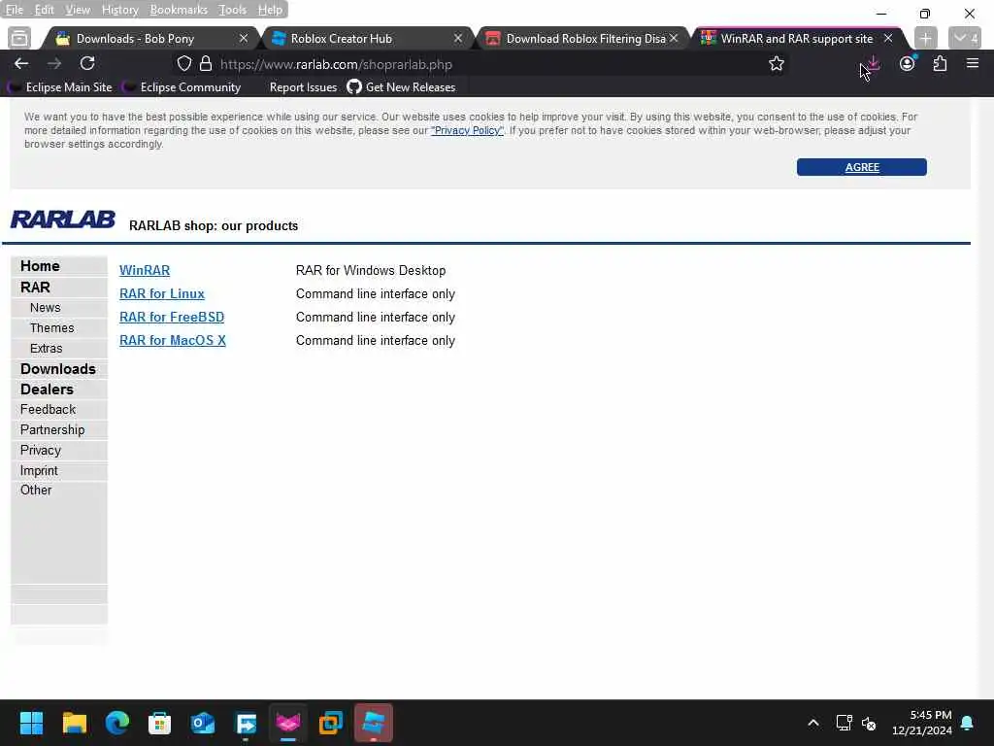Open the File menu
994x746 pixels.
point(14,10)
